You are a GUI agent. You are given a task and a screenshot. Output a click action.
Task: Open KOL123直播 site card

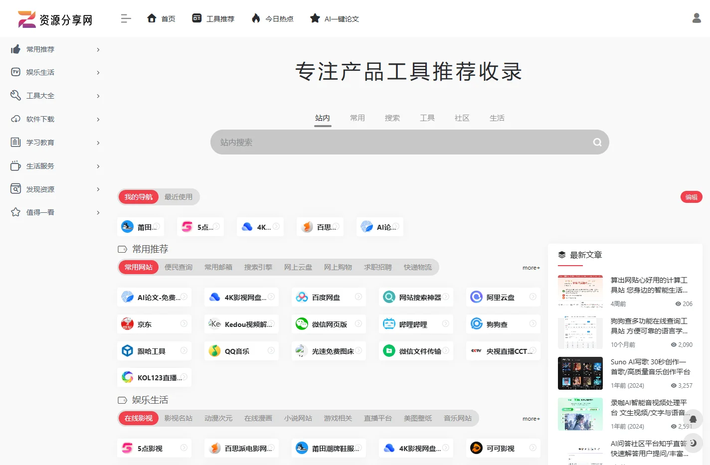coord(154,377)
